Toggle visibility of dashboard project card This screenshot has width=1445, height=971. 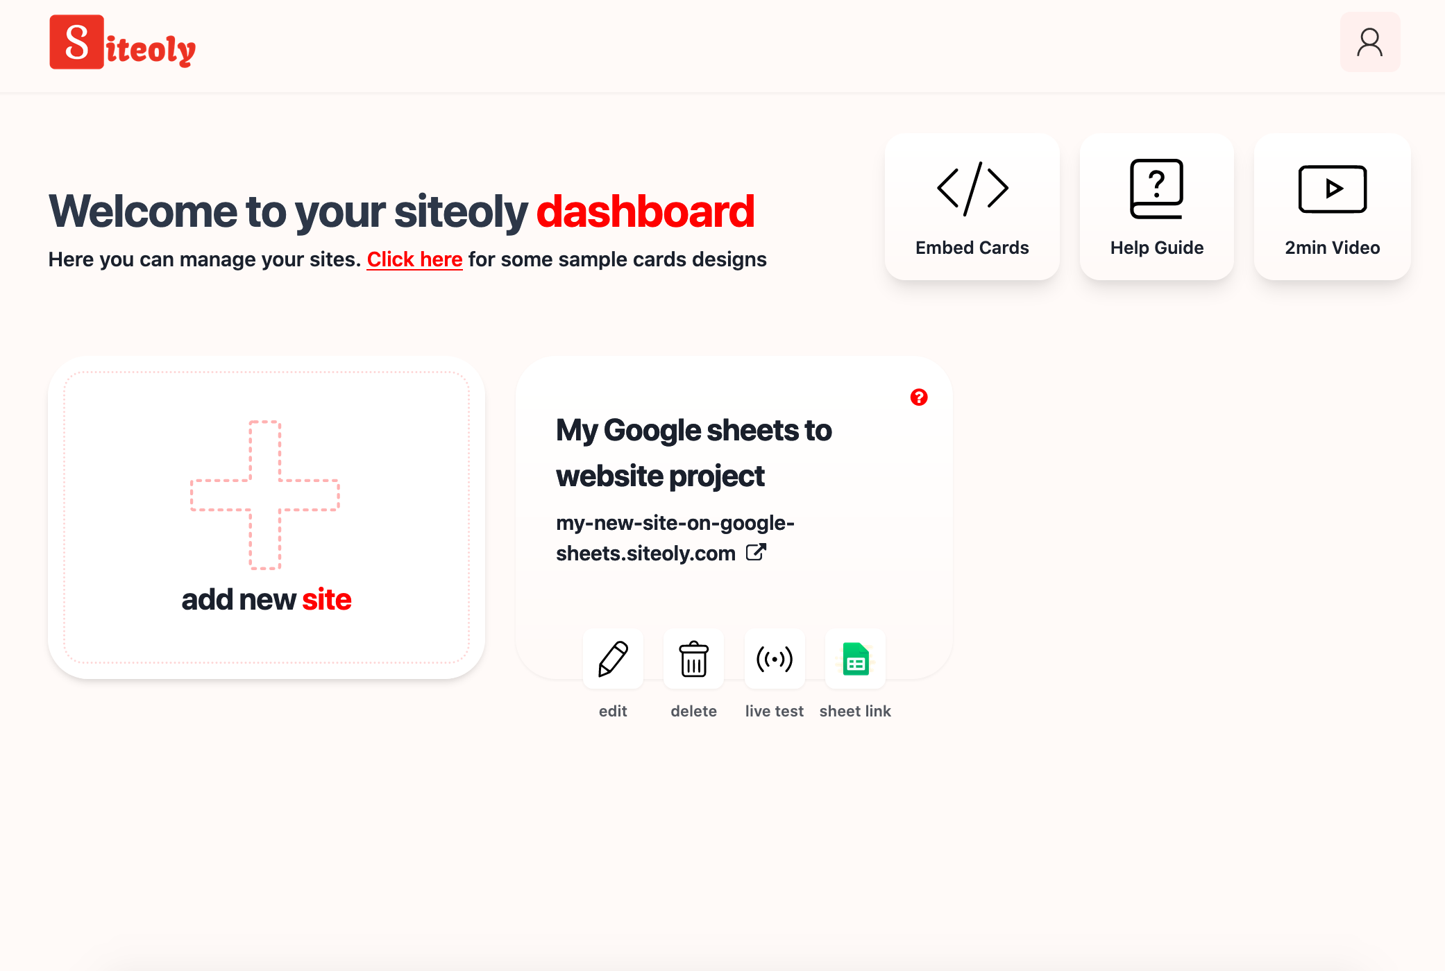919,397
